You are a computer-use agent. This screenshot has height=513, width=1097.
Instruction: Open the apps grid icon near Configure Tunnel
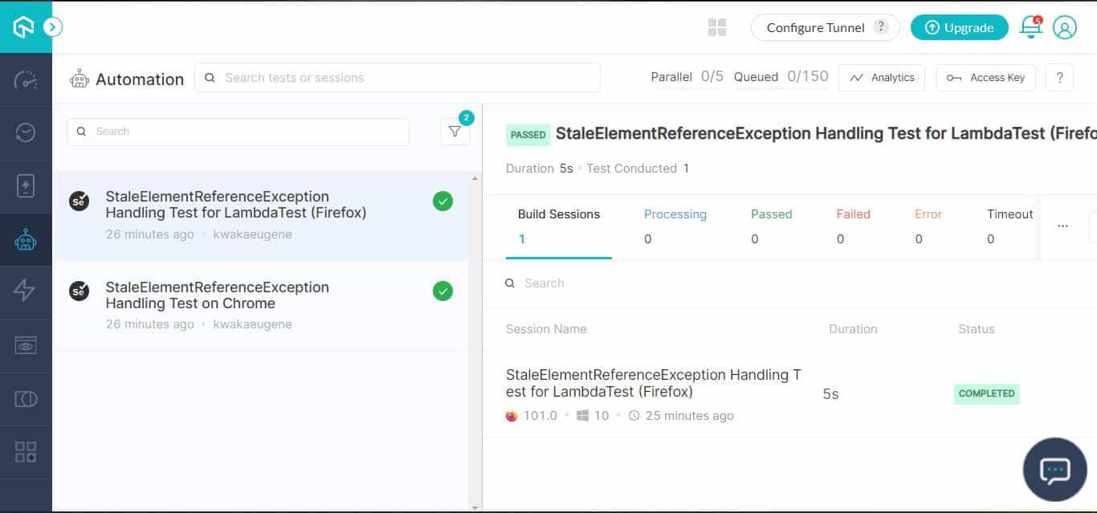point(716,26)
